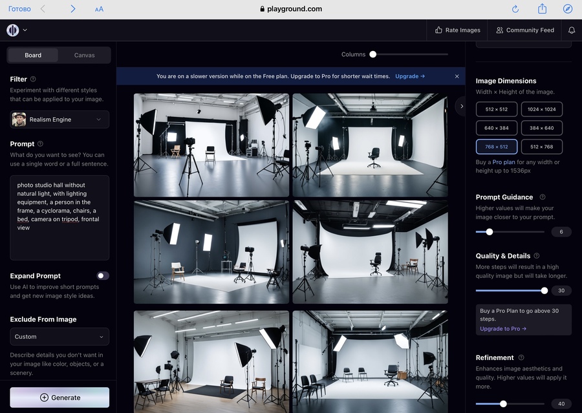This screenshot has height=413, width=582.
Task: Open the Realism Engine filter dropdown
Action: pyautogui.click(x=59, y=120)
